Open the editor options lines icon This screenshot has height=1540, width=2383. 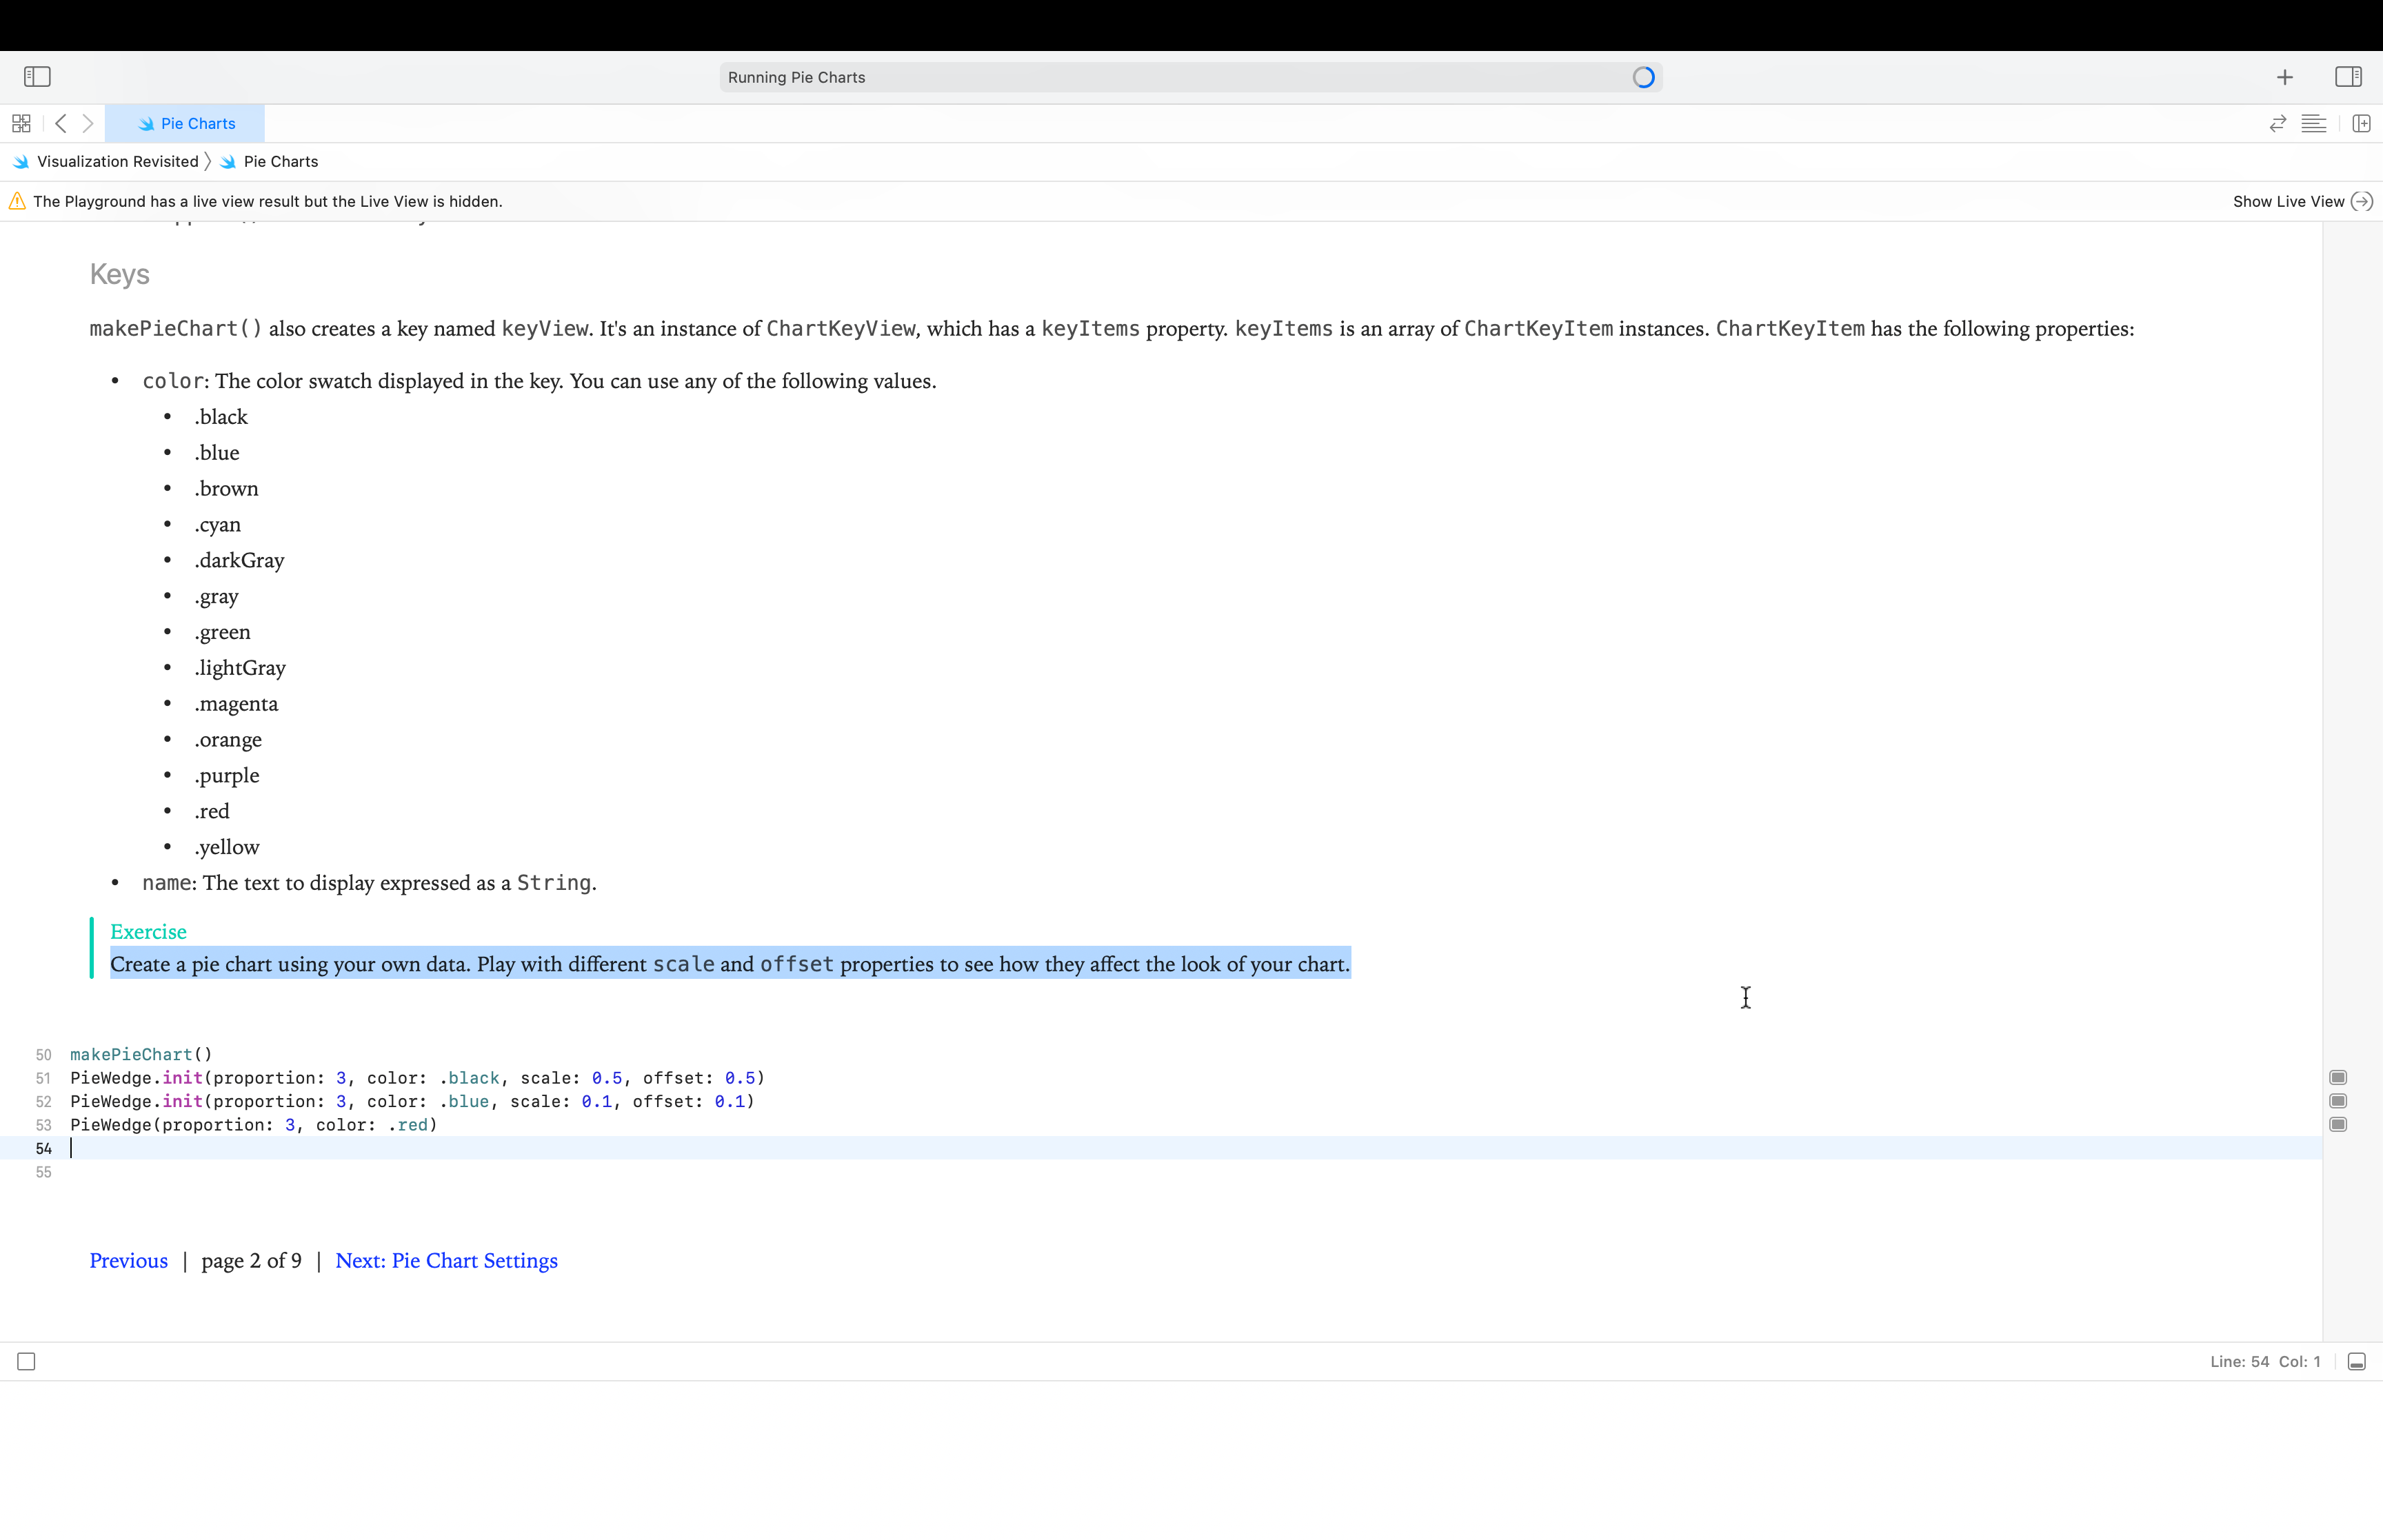[x=2313, y=123]
